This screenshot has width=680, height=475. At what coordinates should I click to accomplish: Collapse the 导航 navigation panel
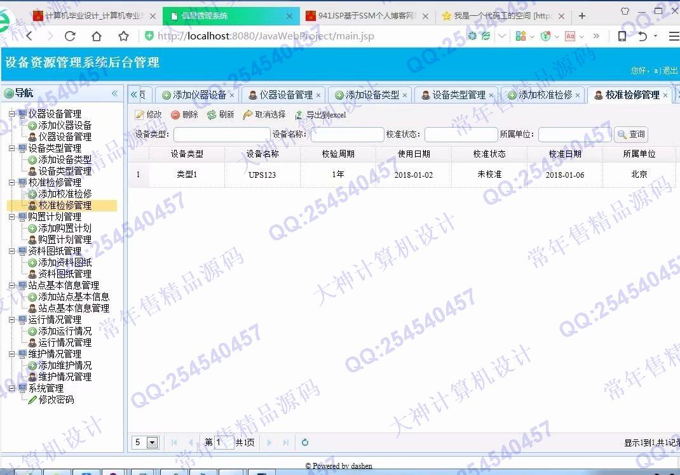point(114,93)
